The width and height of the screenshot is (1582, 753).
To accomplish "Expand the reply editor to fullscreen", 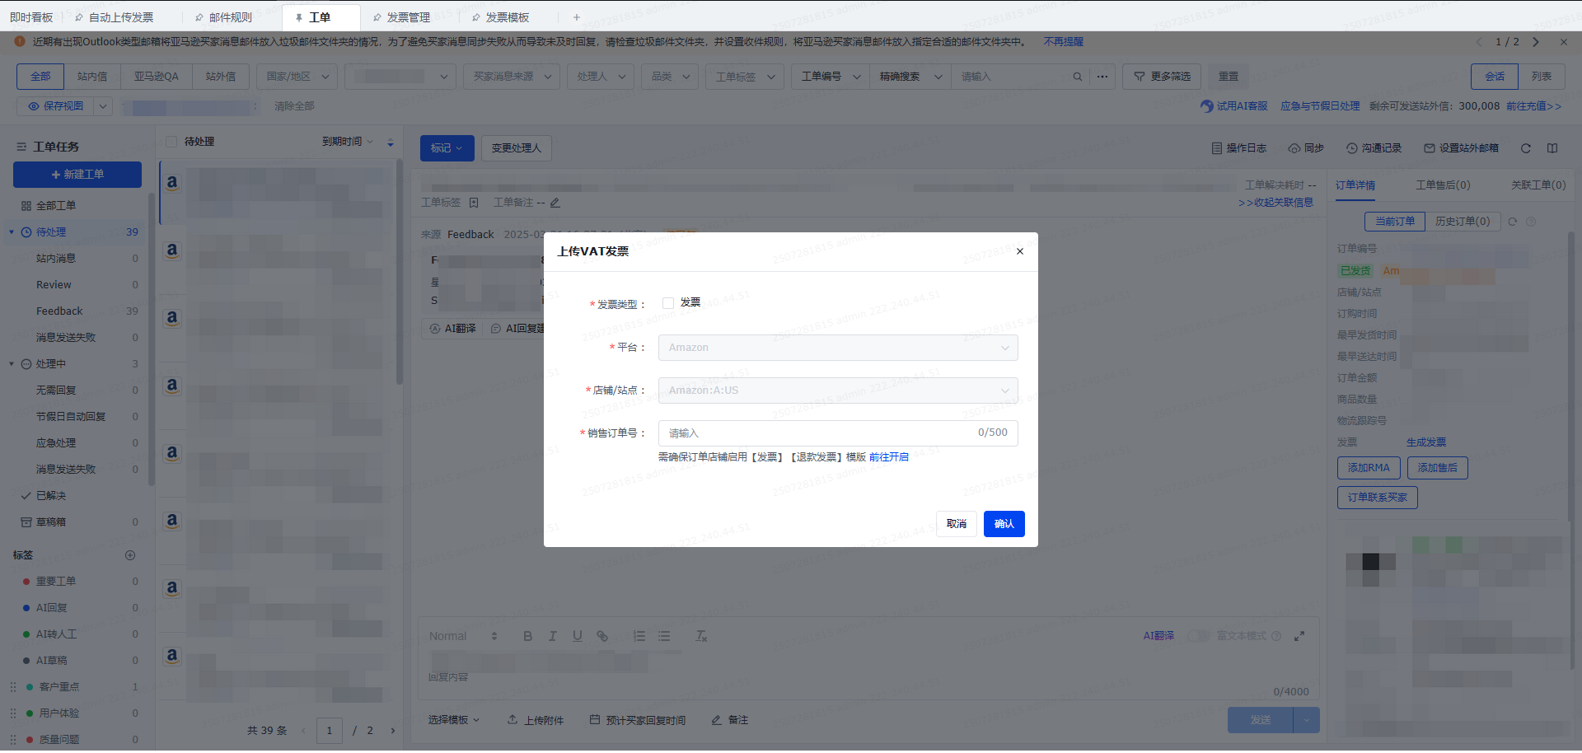I will (x=1299, y=636).
